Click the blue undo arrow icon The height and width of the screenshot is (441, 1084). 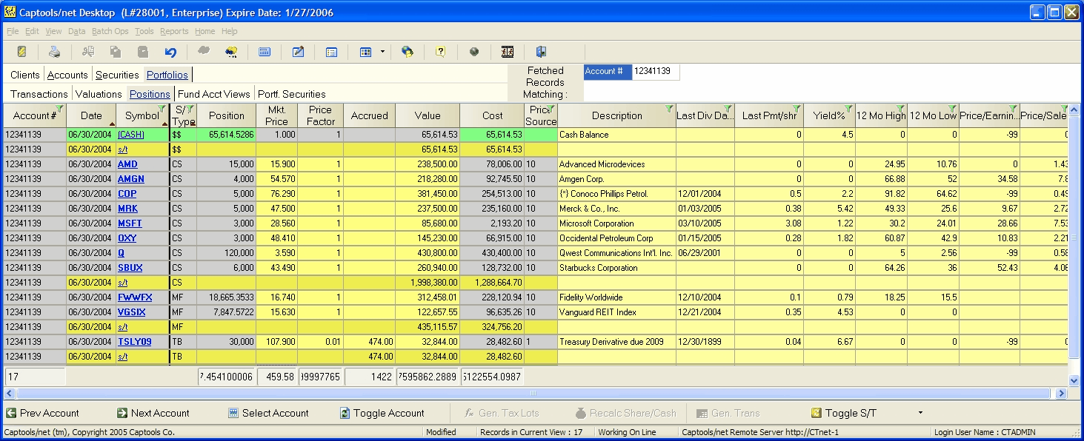(170, 52)
